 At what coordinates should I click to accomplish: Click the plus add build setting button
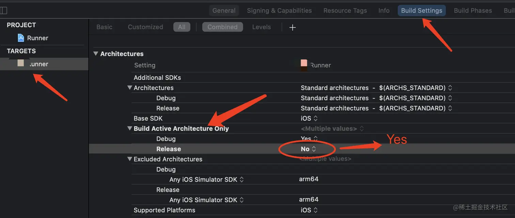click(292, 27)
